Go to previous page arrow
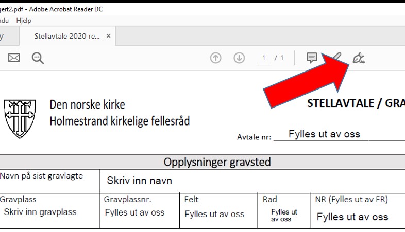 click(216, 58)
